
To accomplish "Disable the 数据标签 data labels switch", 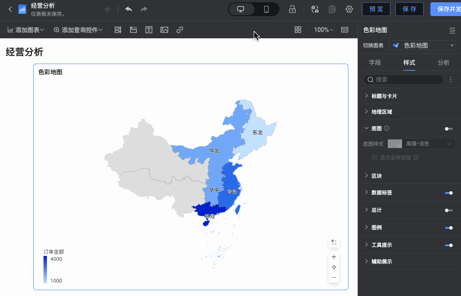I will (x=448, y=193).
